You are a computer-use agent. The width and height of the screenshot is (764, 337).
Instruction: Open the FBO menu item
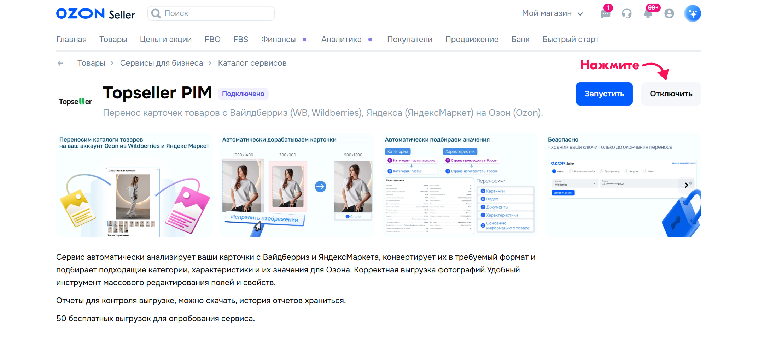pos(212,40)
